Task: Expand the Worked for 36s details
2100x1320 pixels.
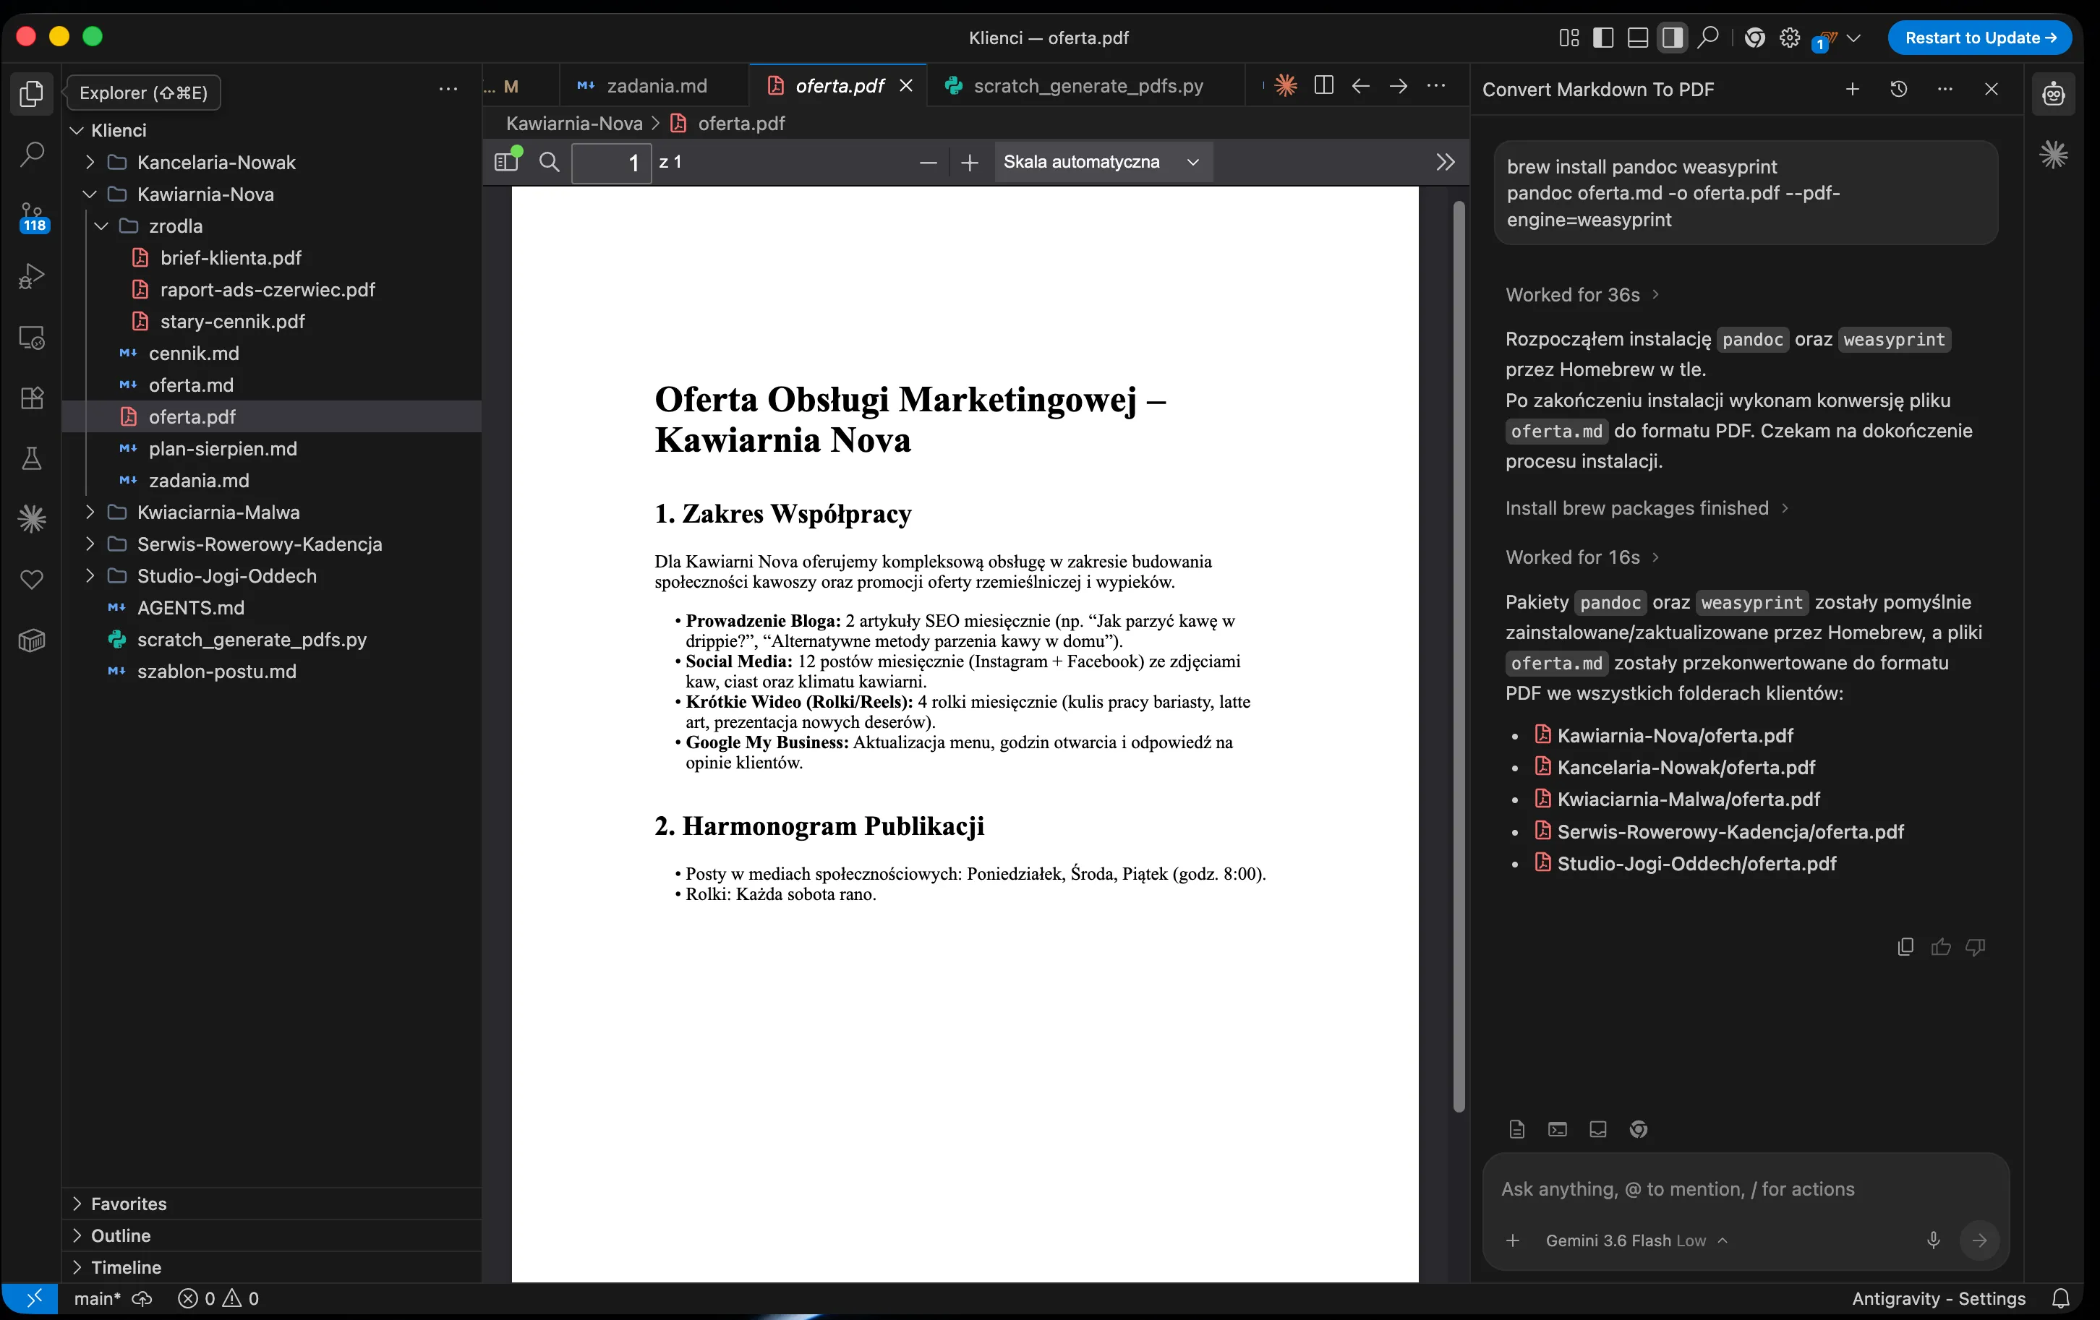Action: coord(1582,295)
